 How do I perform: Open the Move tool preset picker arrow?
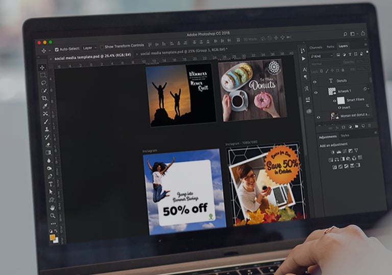(50, 51)
